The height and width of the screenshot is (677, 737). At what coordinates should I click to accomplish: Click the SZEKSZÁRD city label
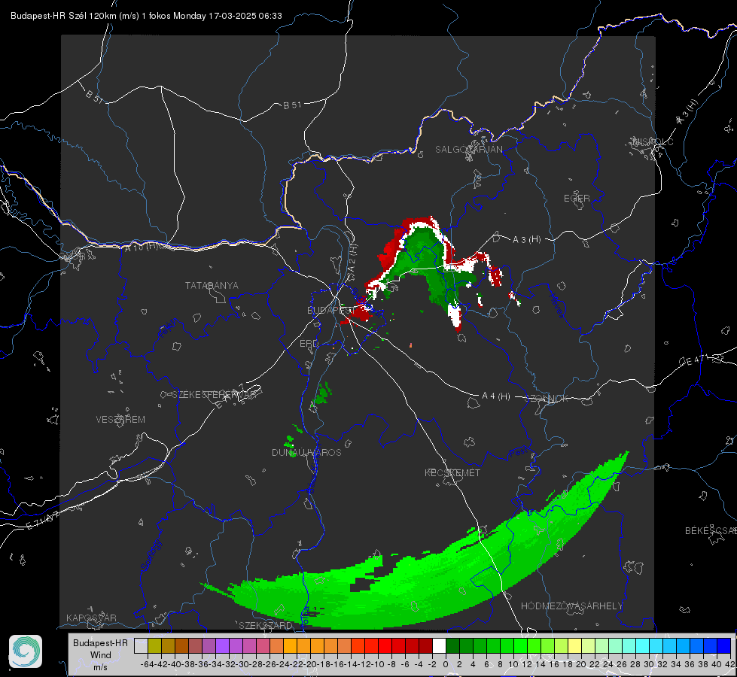click(265, 625)
